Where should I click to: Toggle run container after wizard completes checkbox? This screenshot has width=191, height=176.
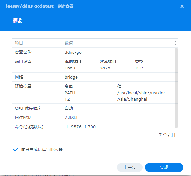[x=16, y=150]
